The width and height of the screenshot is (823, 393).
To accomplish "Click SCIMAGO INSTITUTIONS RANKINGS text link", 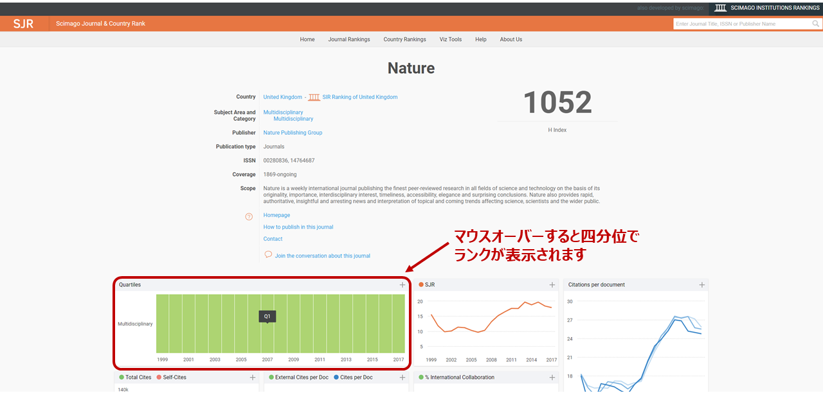I will click(x=775, y=8).
